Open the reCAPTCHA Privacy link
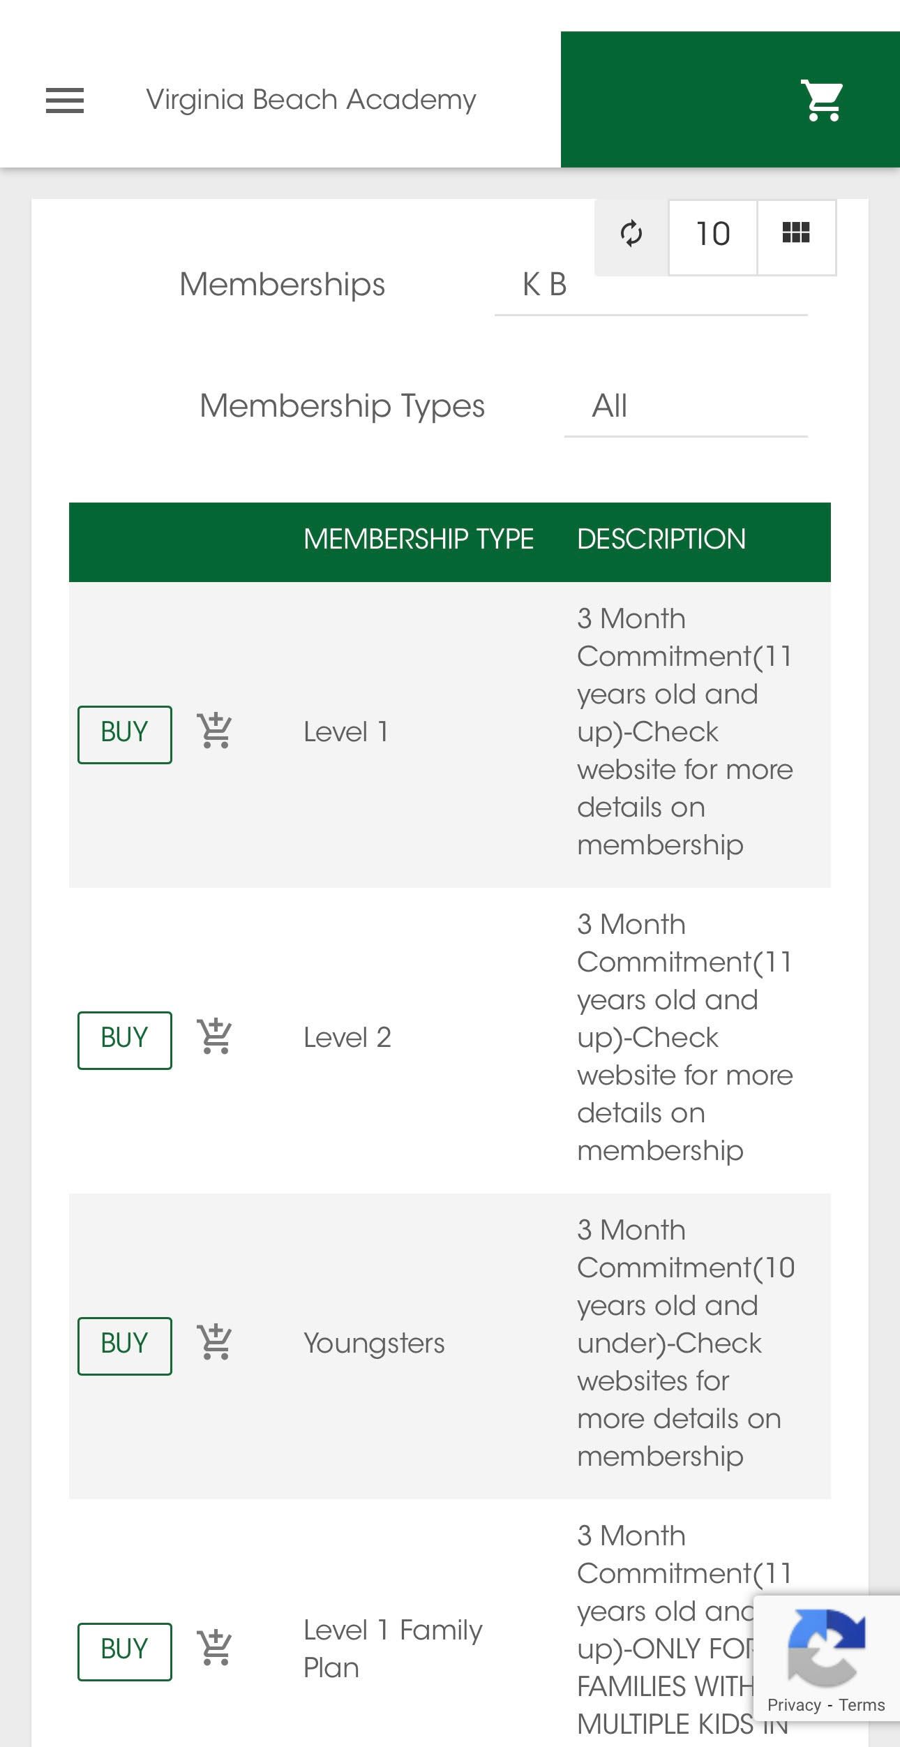 pos(794,1706)
